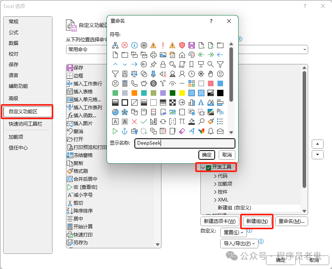The image size is (332, 269).
Task: Click the 新建组(N) button
Action: [x=257, y=221]
